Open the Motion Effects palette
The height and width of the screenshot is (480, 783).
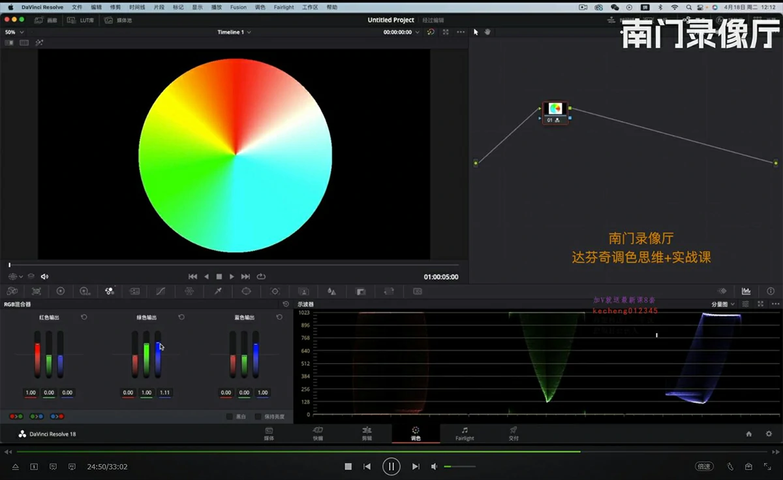pyautogui.click(x=134, y=291)
